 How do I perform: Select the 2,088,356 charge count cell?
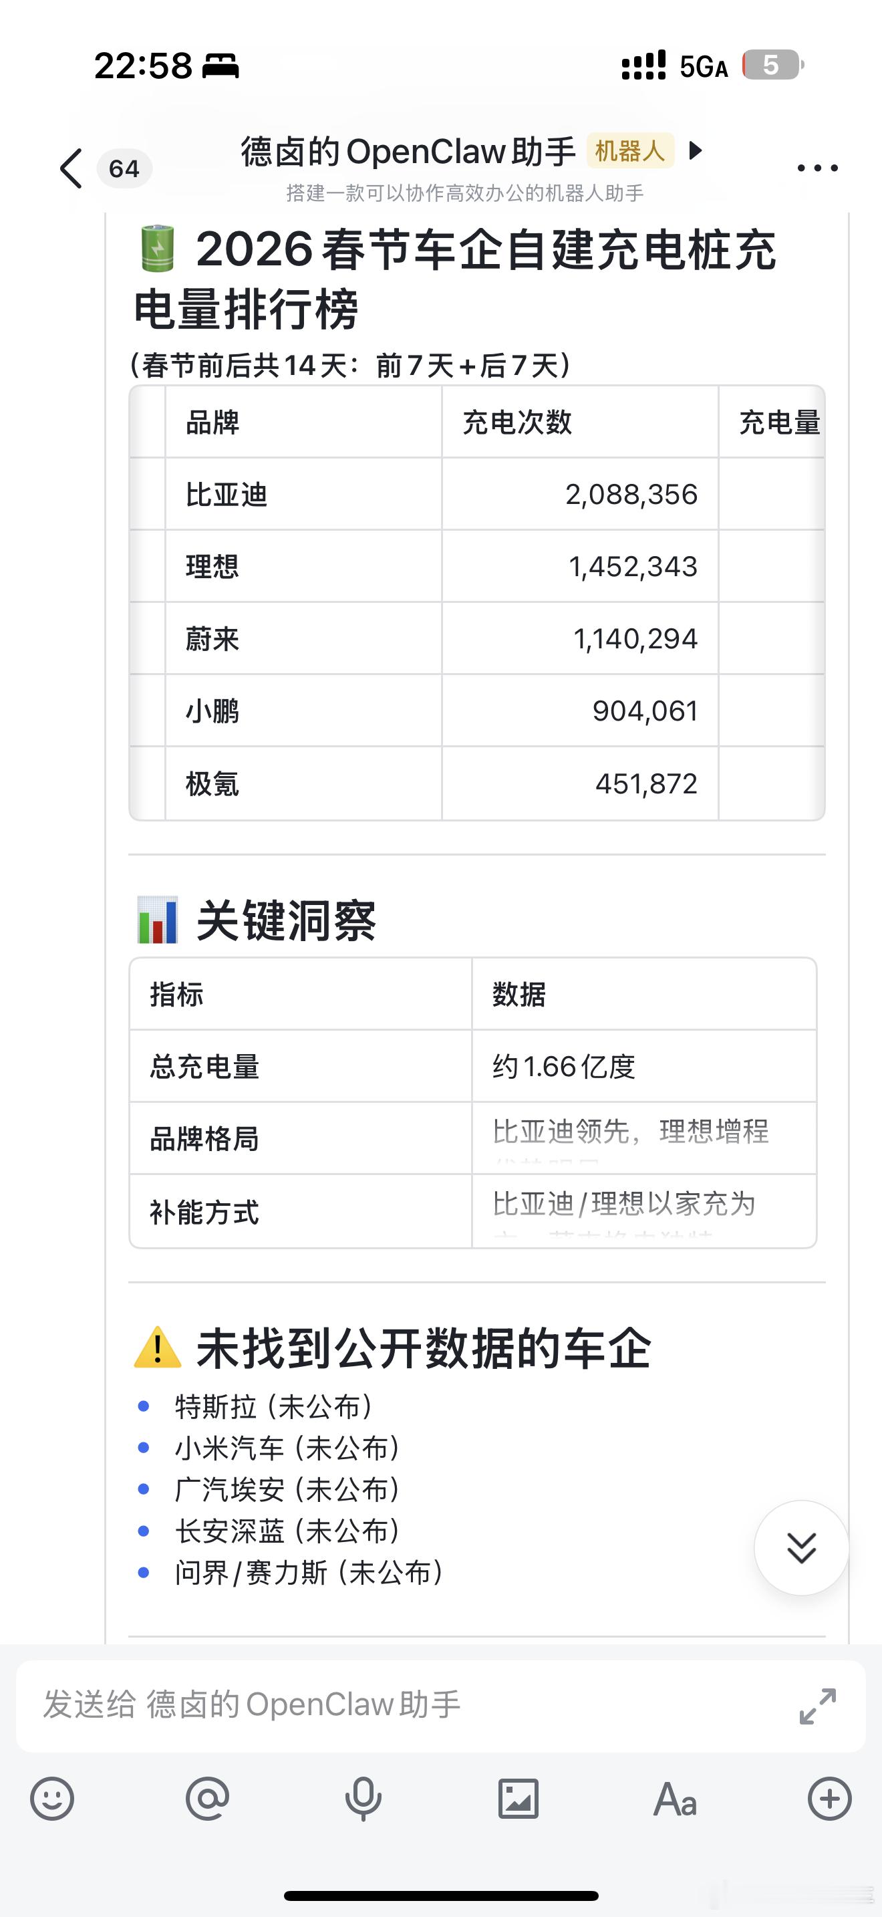[x=580, y=494]
